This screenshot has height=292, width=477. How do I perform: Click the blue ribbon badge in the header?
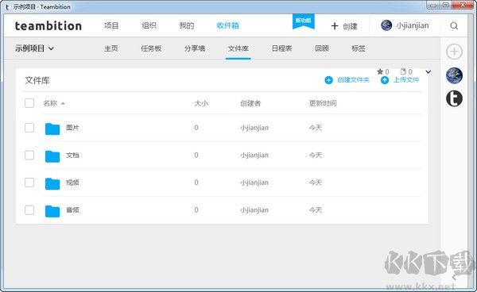point(304,21)
